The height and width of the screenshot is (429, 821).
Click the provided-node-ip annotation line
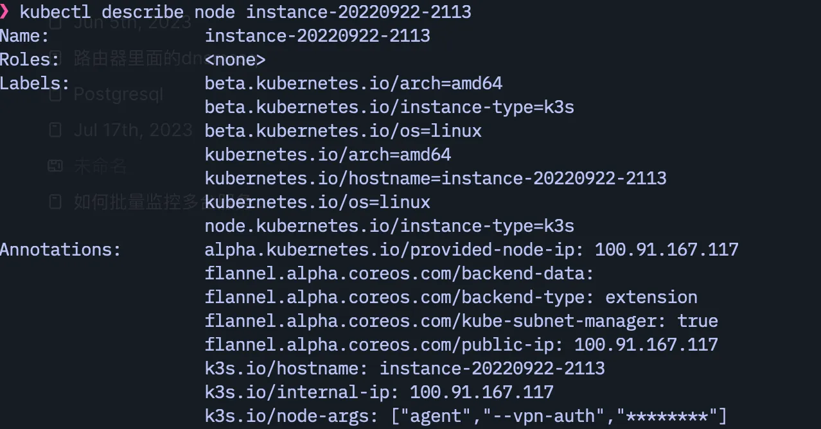(x=471, y=249)
